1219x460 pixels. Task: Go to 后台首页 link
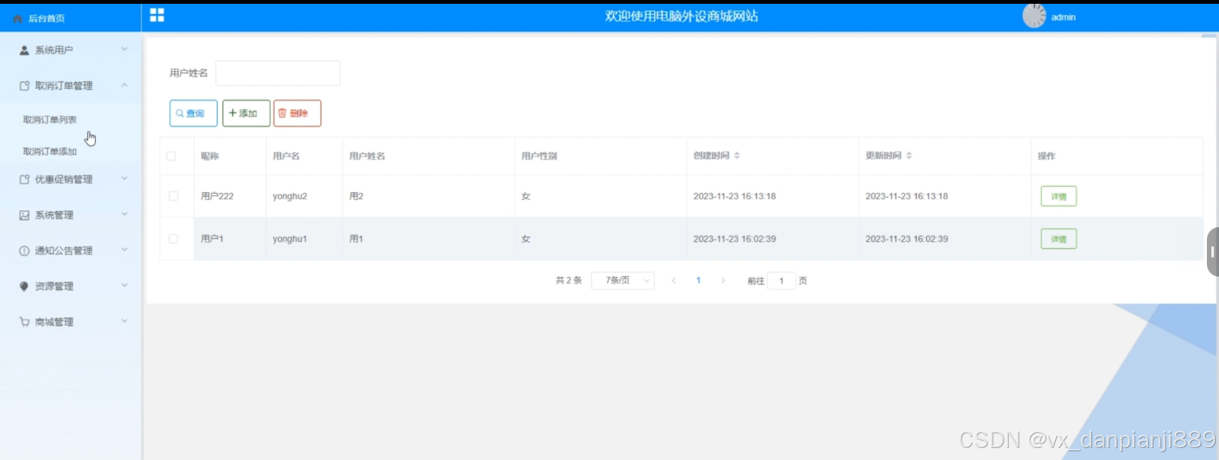(x=46, y=18)
